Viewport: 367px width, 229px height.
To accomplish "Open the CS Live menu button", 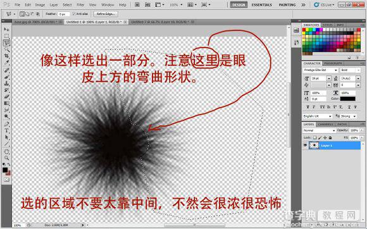I will pos(324,4).
